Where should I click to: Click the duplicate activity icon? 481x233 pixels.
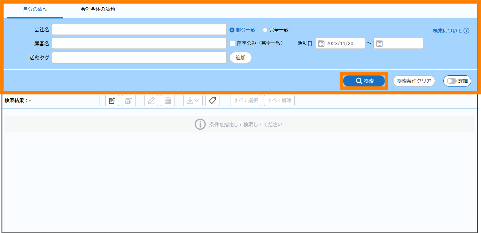(129, 101)
